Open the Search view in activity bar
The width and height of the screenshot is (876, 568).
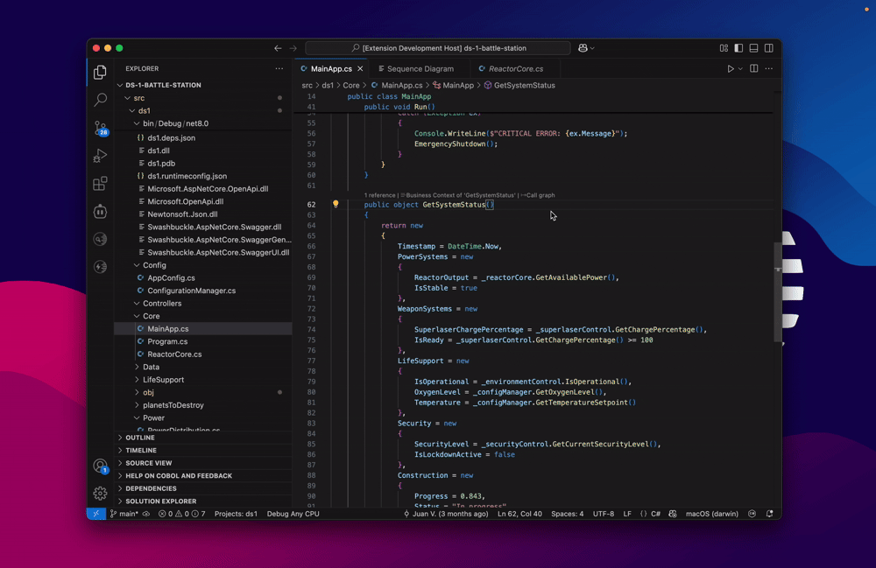coord(100,100)
